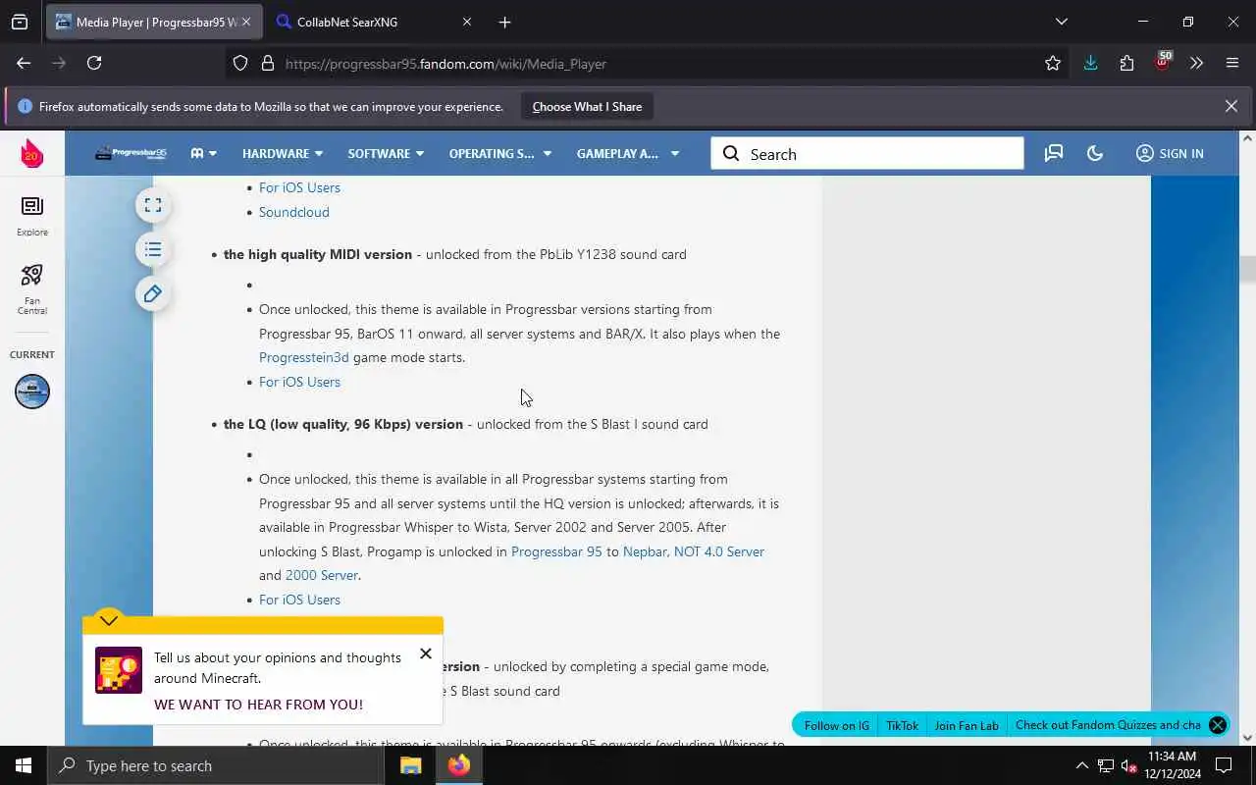Open For iOS Users link under LQ version
This screenshot has width=1256, height=785.
(299, 600)
